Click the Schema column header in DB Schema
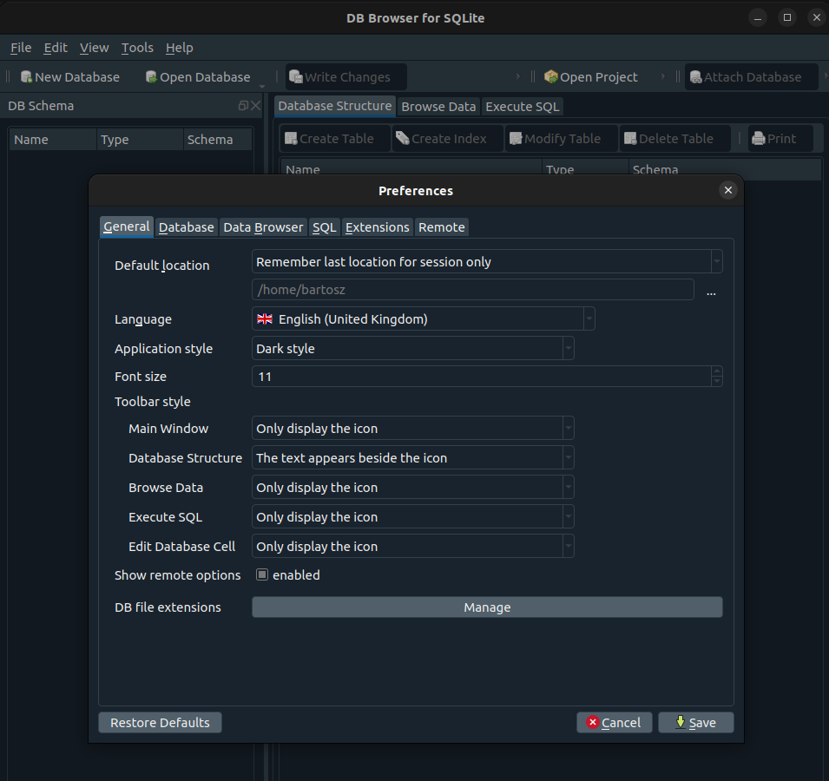Image resolution: width=829 pixels, height=781 pixels. [218, 140]
